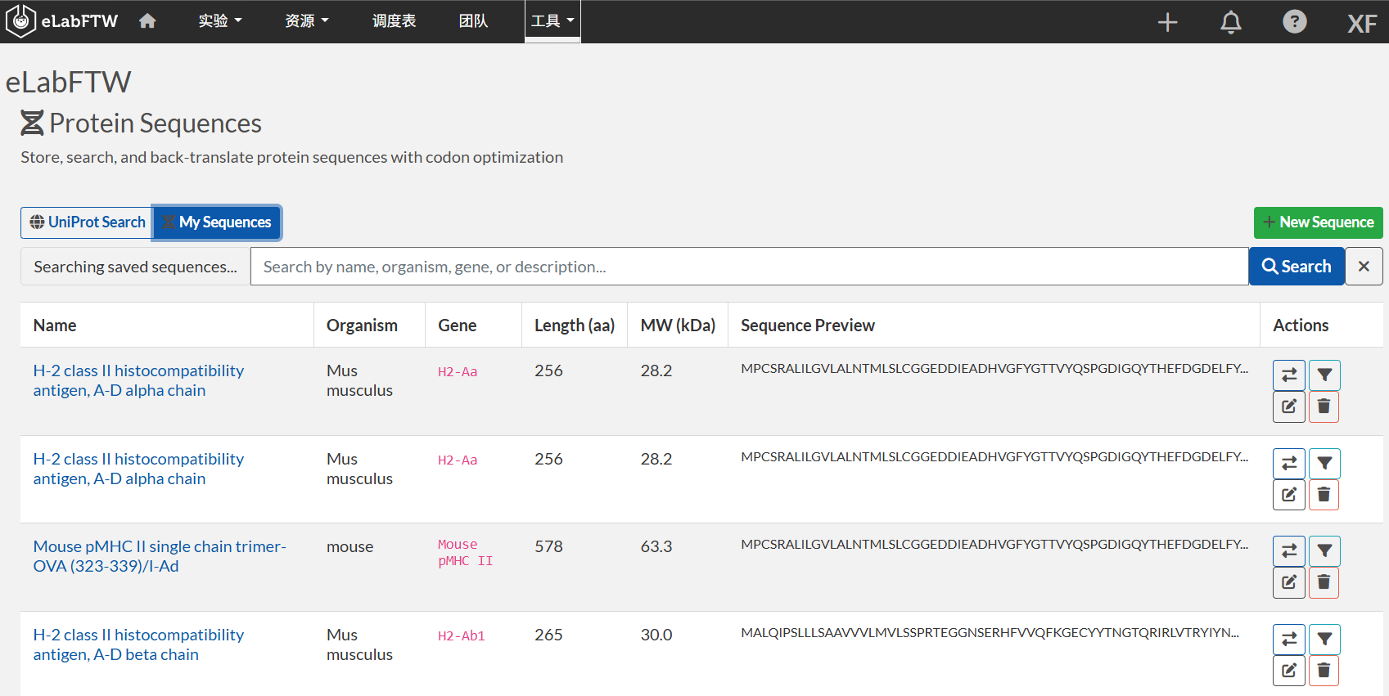Click the length value 578
1389x696 pixels.
548,546
